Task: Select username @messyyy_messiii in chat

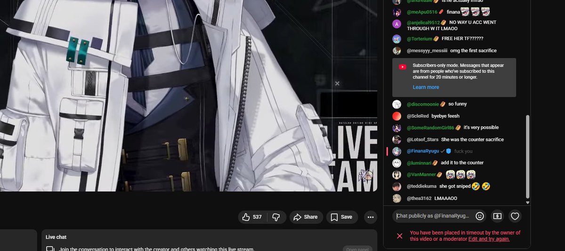Action: pos(427,50)
